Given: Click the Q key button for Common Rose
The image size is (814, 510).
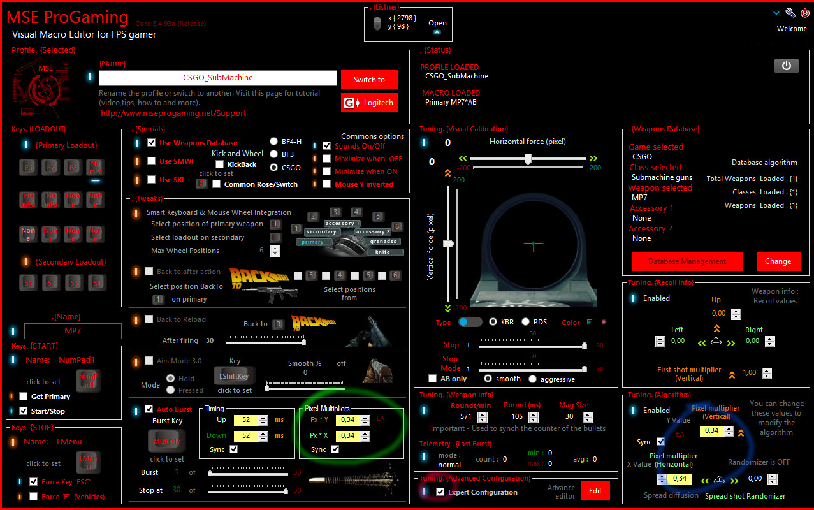Looking at the screenshot, I should coord(201,184).
